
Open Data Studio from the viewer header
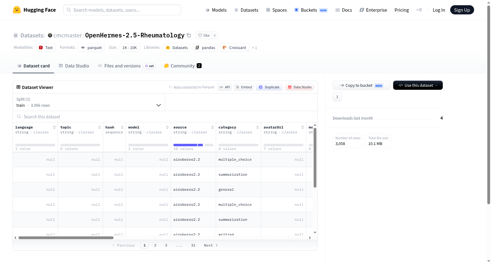coord(300,87)
